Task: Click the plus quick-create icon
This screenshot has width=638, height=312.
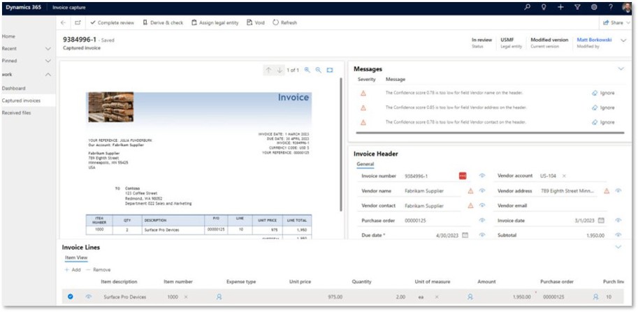Action: click(560, 7)
